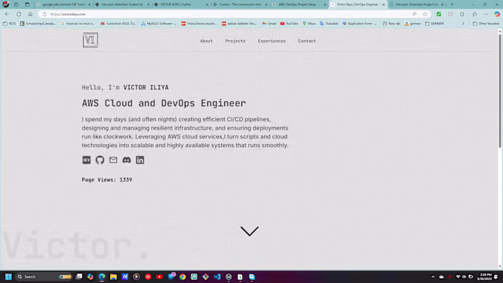Open the DEV community profile icon
503x283 pixels.
tap(86, 160)
